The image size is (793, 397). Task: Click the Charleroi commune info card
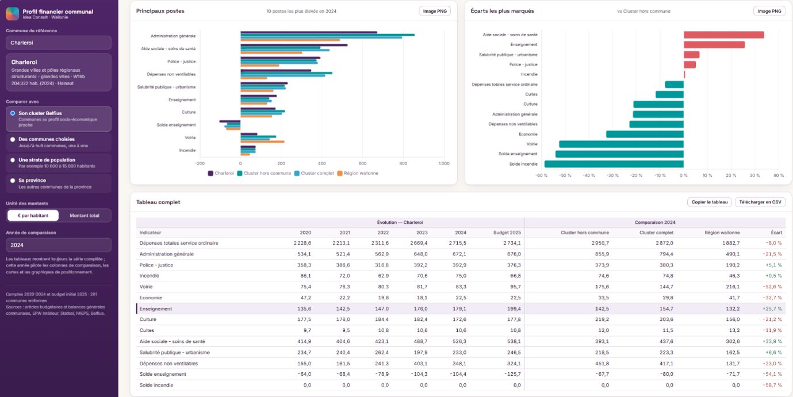click(x=59, y=72)
